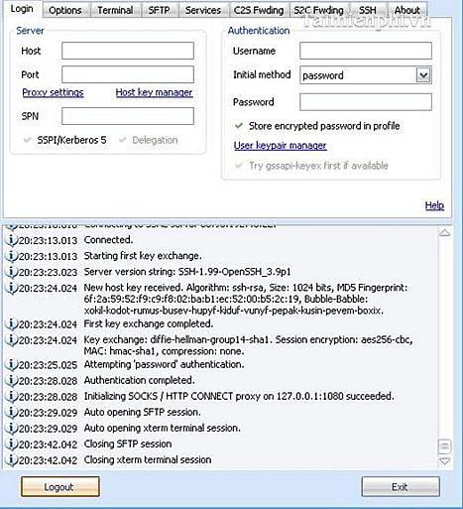The image size is (463, 509).
Task: Switch to the SFTP tab
Action: tap(159, 10)
